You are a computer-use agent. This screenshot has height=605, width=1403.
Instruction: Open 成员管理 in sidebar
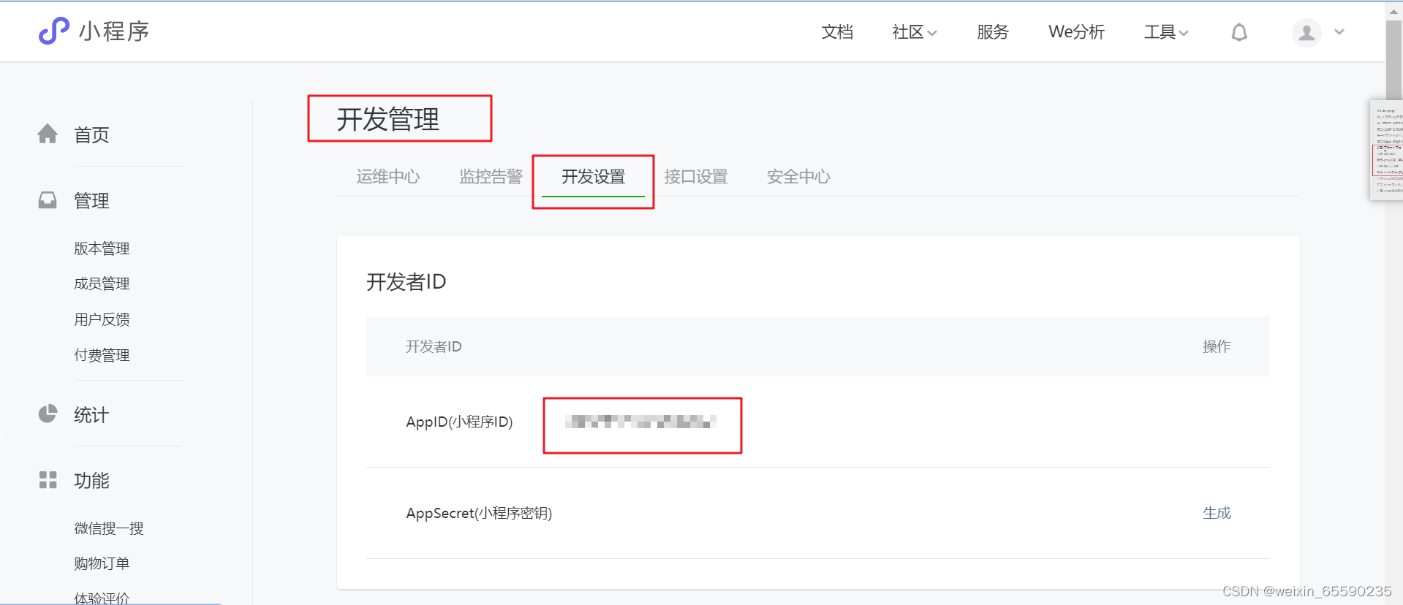102,284
